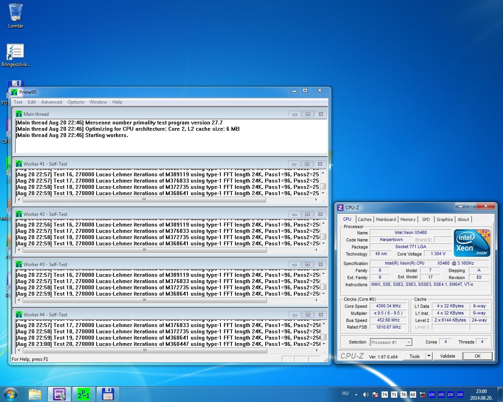Click the tray temperature 74 icon
This screenshot has width=503, height=402.
pos(384,395)
